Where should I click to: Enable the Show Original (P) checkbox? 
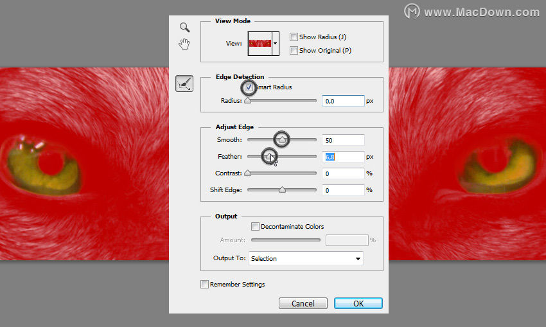coord(294,51)
